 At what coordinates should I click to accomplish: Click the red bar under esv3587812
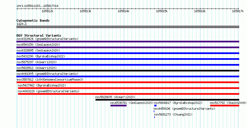[x=128, y=82]
